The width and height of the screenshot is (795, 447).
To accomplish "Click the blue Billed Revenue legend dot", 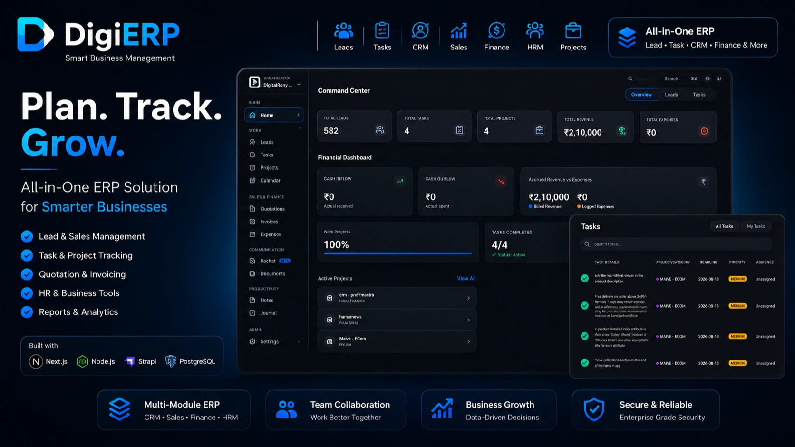I will pyautogui.click(x=531, y=207).
